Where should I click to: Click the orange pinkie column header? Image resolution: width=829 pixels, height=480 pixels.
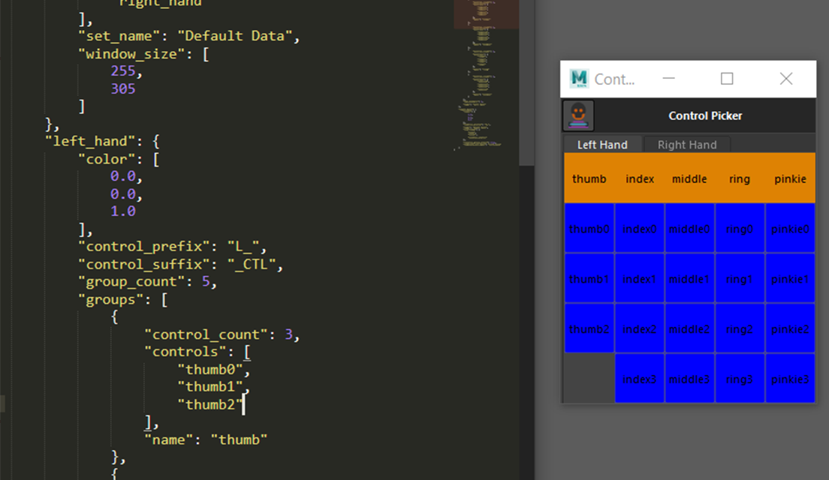point(790,178)
